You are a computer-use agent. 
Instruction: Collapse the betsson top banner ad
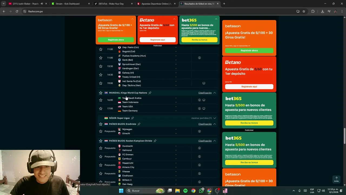coord(132,19)
